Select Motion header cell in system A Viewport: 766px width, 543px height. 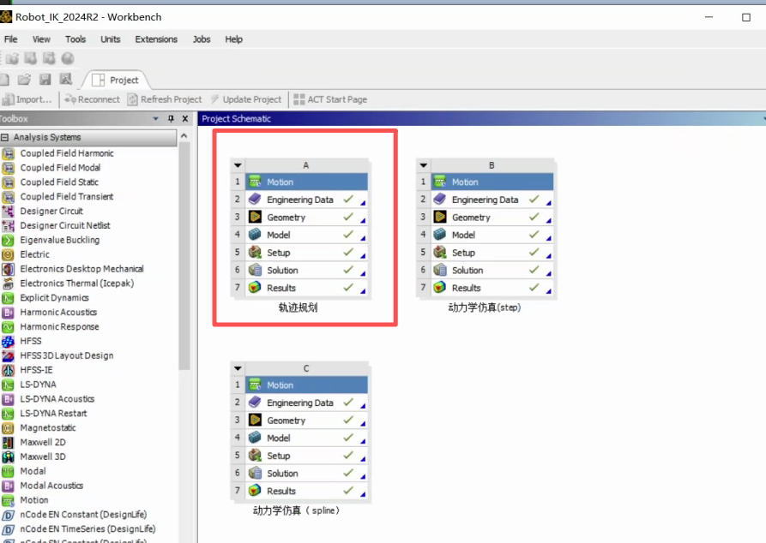pyautogui.click(x=306, y=182)
